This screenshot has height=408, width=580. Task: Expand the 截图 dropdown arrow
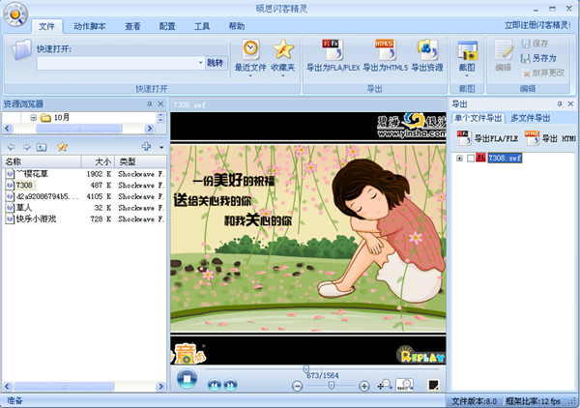coord(467,75)
